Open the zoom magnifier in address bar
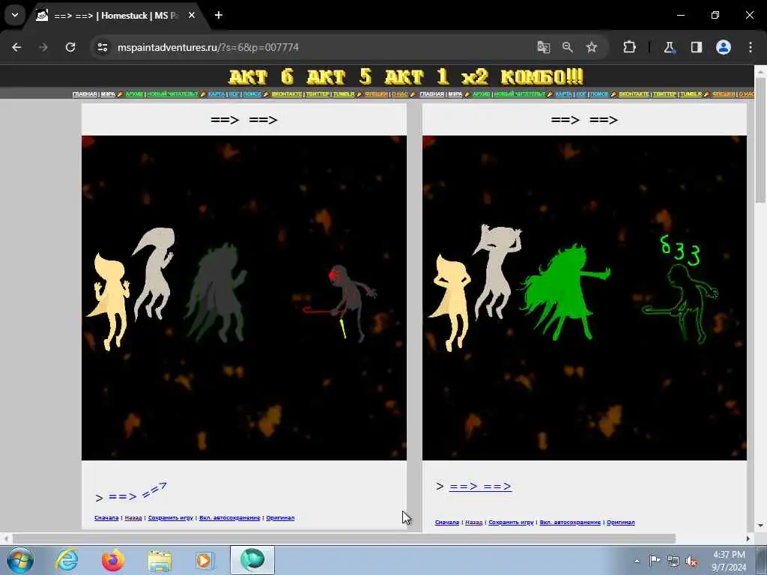This screenshot has width=767, height=575. (568, 47)
